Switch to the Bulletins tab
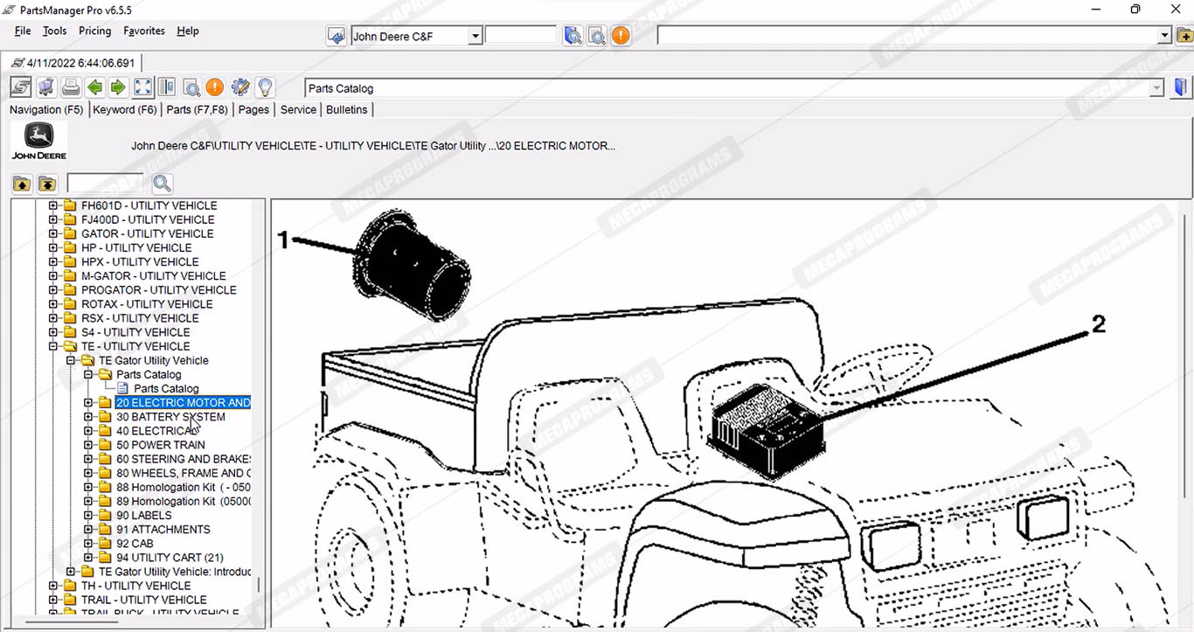The width and height of the screenshot is (1194, 632). [x=347, y=109]
